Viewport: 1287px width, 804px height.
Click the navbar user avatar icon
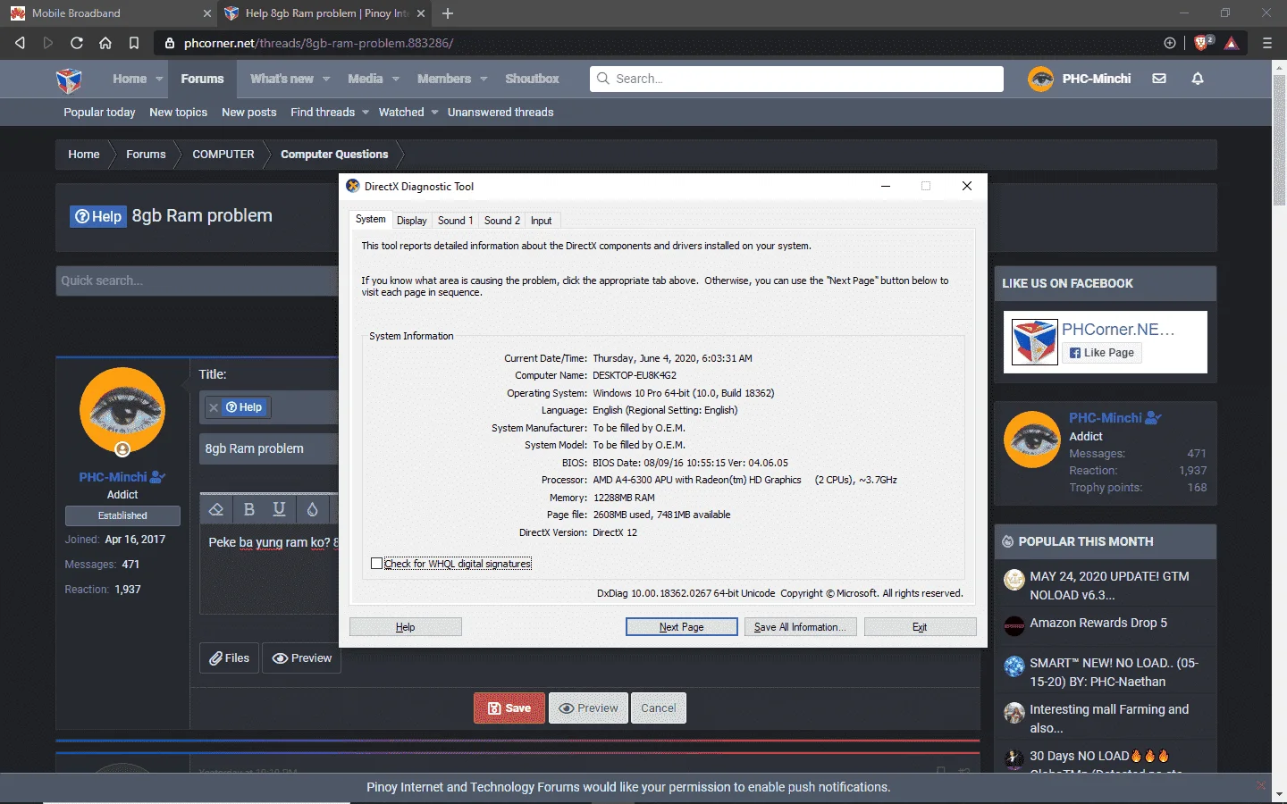[1040, 79]
